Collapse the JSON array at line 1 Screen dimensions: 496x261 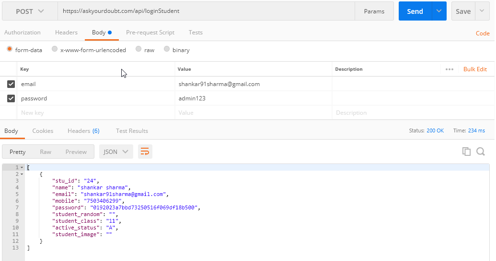(22, 168)
